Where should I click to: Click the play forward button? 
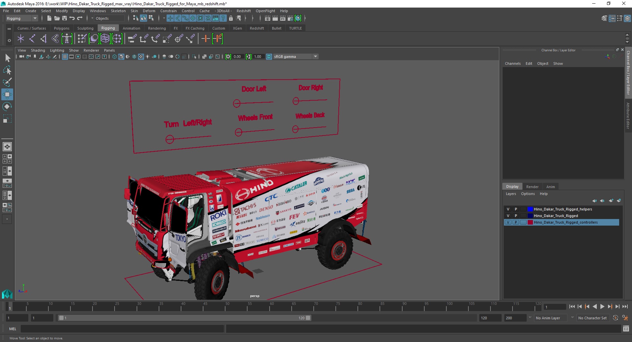pos(602,306)
